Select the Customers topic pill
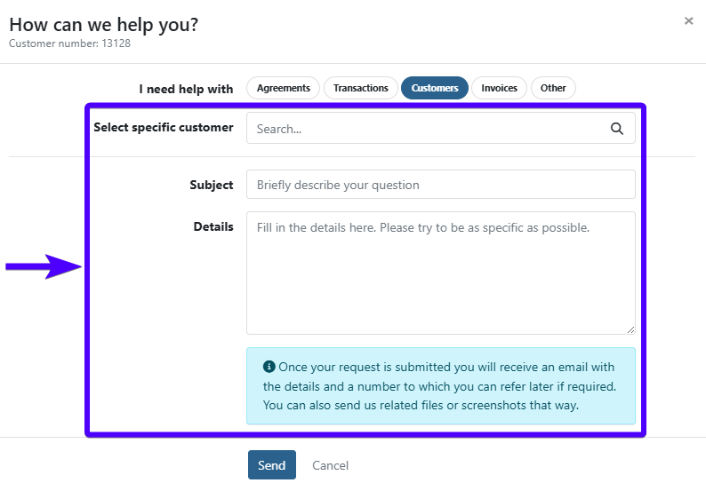706x491 pixels. pos(434,88)
